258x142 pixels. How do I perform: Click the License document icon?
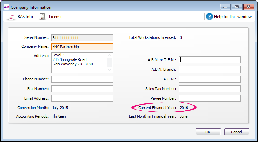[42, 17]
